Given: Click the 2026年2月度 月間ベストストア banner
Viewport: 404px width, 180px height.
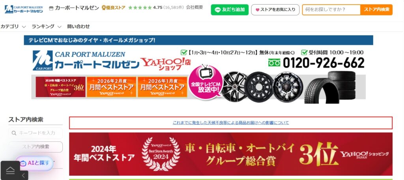Looking at the screenshot, I should [111, 87].
